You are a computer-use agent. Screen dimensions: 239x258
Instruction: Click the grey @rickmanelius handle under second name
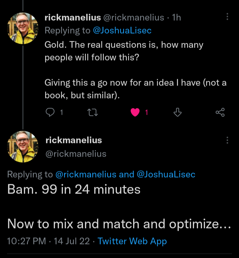click(76, 154)
